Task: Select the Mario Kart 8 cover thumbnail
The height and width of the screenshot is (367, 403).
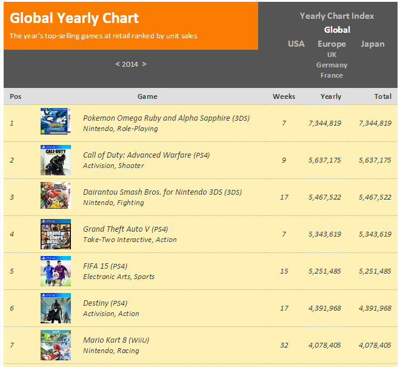Action: 56,345
